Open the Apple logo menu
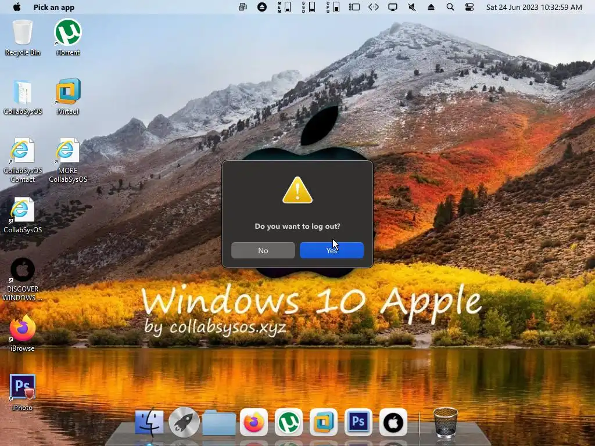This screenshot has height=446, width=595. (17, 7)
